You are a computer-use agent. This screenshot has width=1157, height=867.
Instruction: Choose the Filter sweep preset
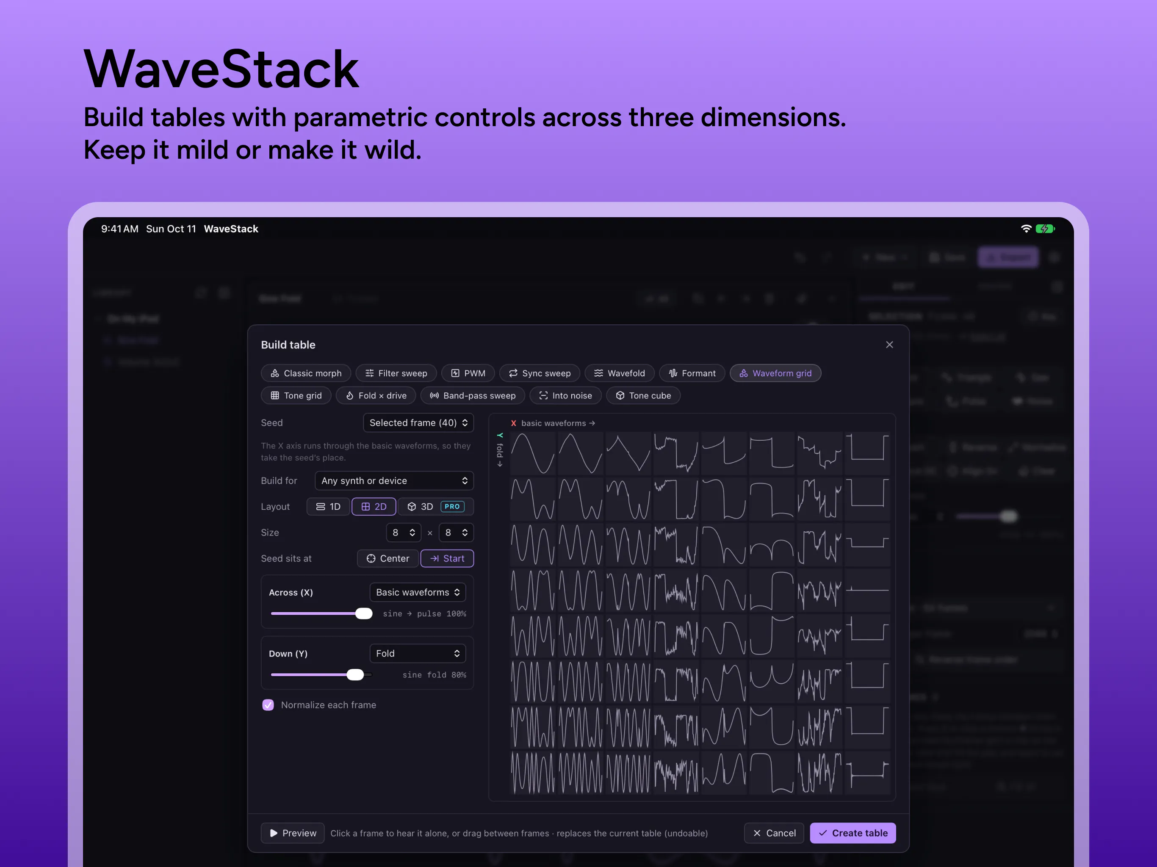click(396, 373)
